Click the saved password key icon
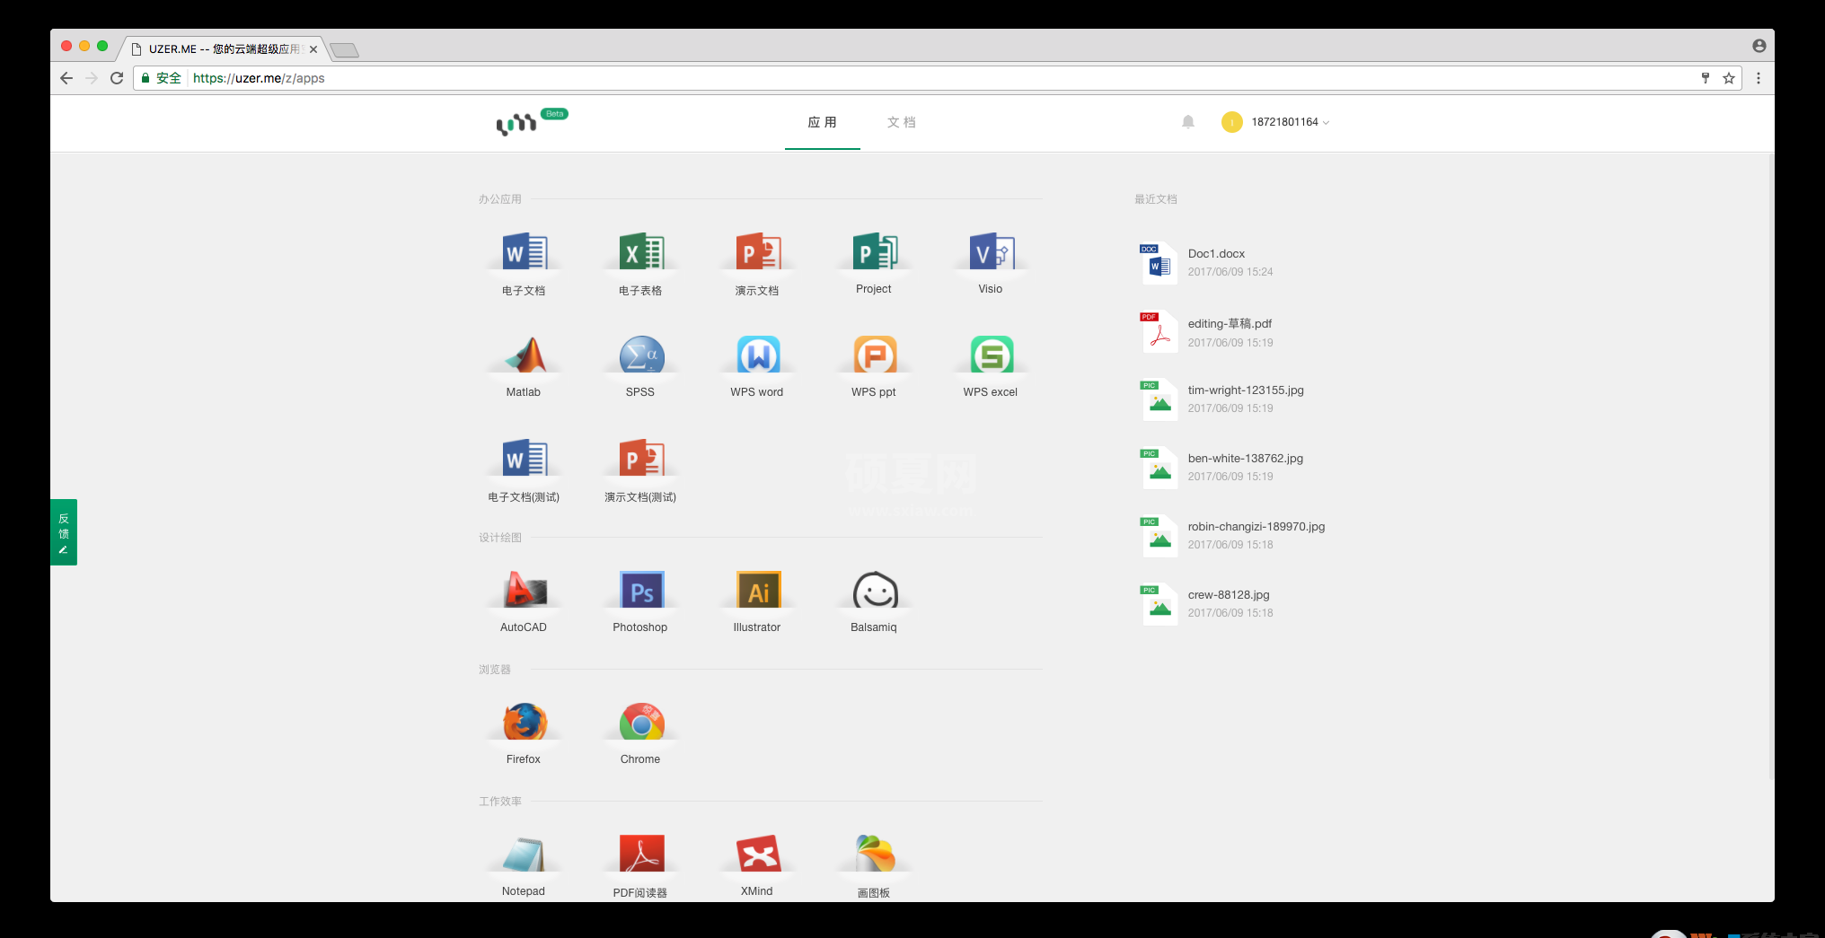The image size is (1825, 938). pos(1705,78)
